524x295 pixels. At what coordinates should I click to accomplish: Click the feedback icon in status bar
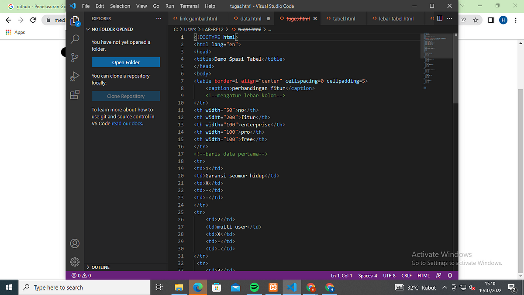pyautogui.click(x=439, y=276)
